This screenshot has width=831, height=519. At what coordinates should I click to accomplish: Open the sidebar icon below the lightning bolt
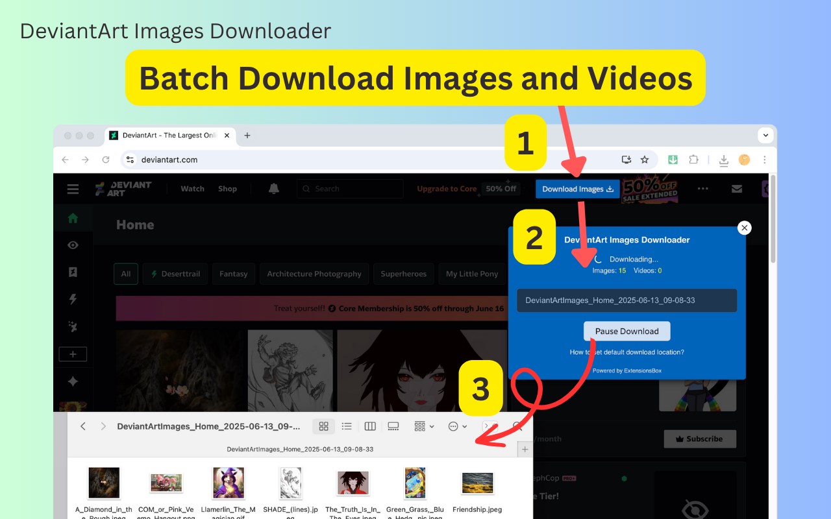(x=73, y=326)
